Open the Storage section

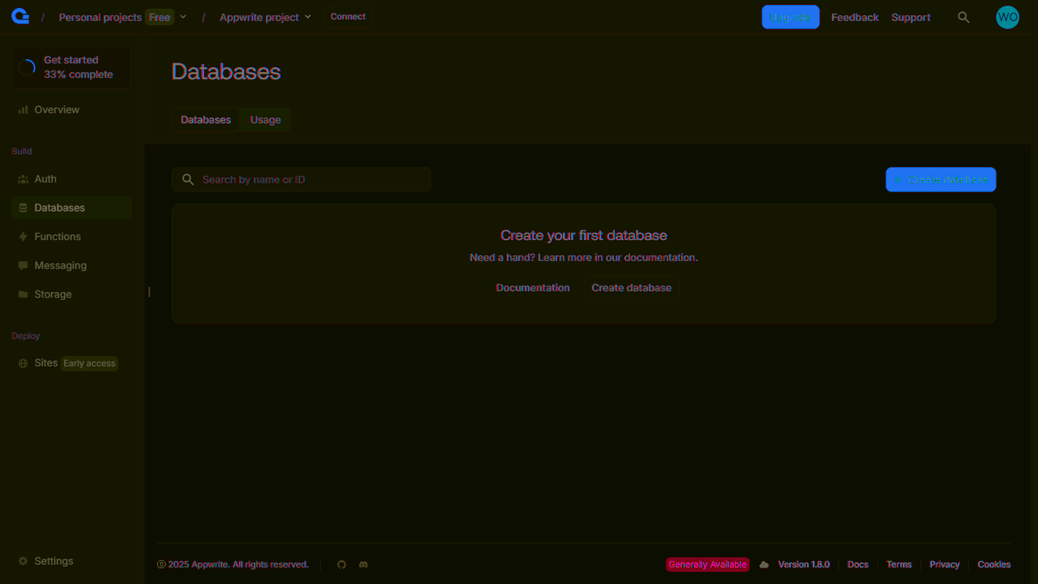point(54,294)
